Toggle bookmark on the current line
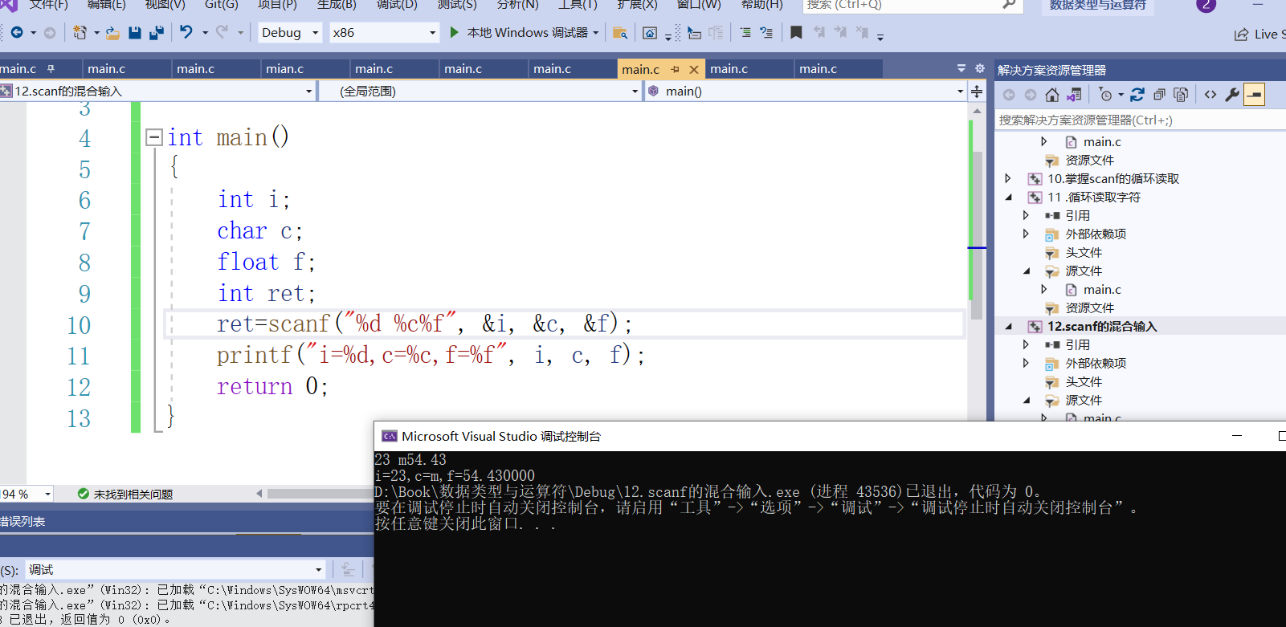 coord(796,32)
